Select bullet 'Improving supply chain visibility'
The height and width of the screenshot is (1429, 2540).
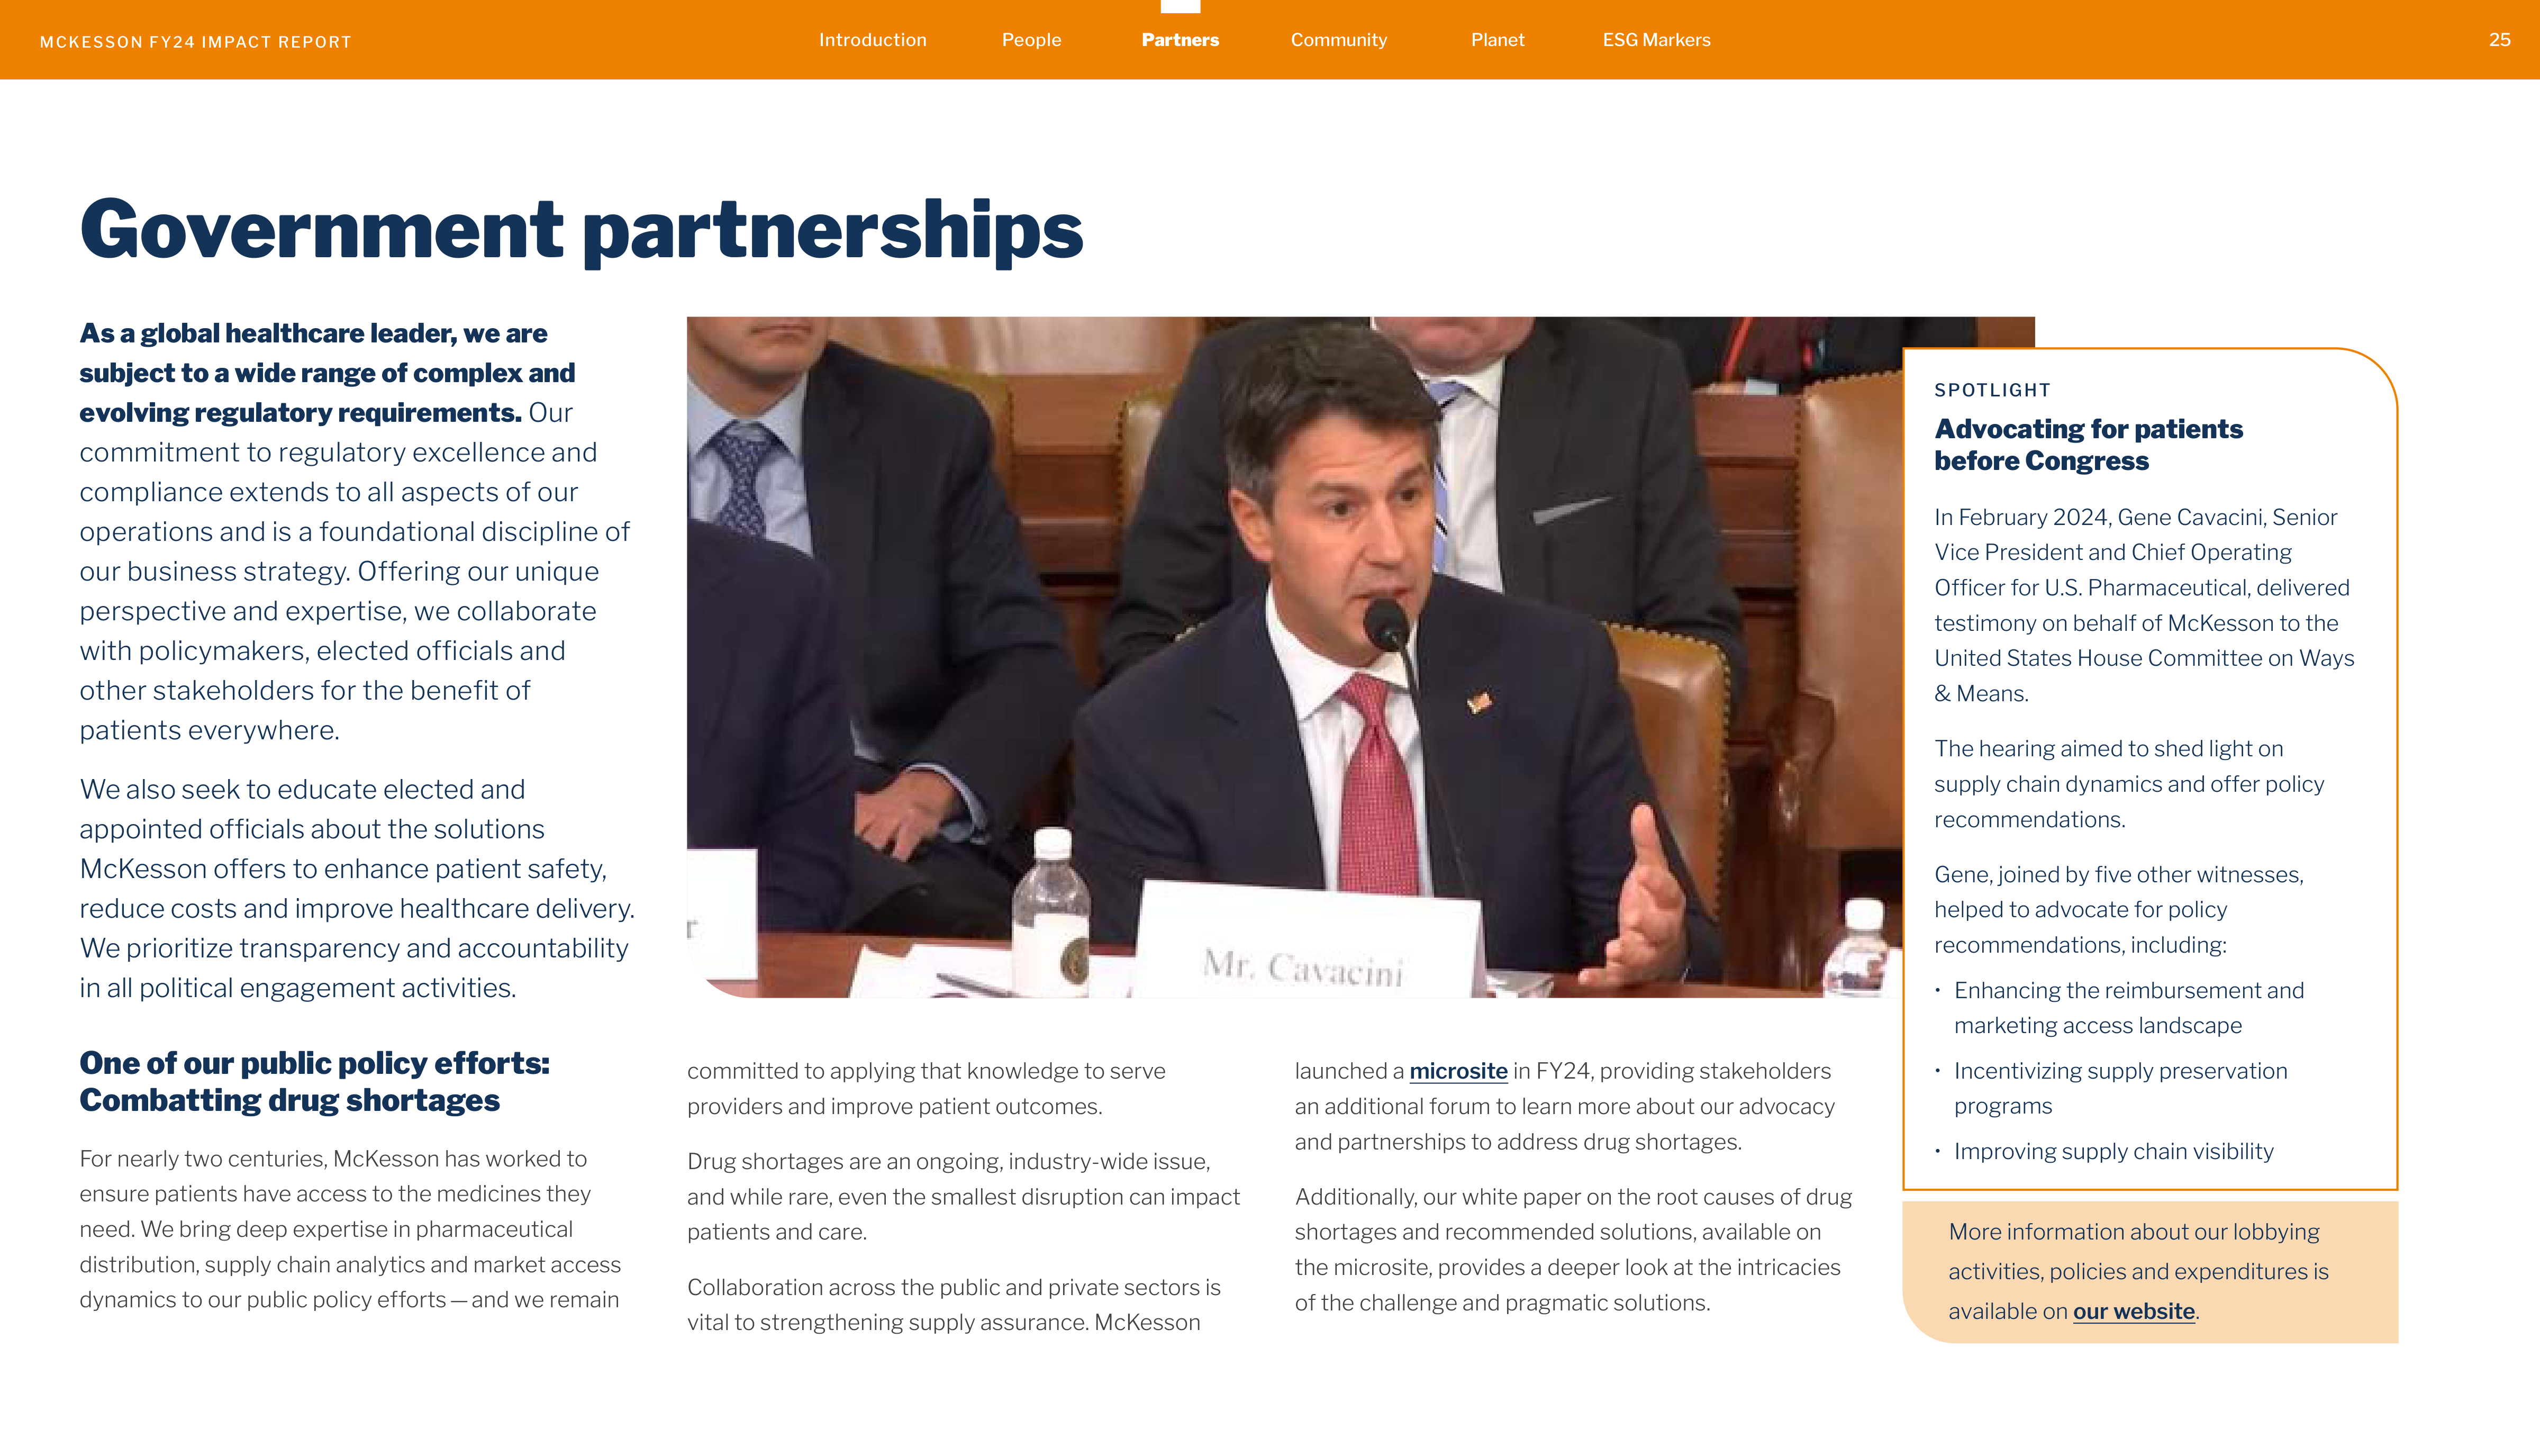(2113, 1152)
